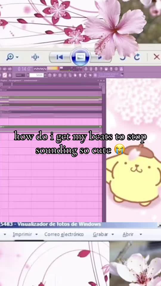
Task: Open the Abrir menu
Action: (x=128, y=234)
